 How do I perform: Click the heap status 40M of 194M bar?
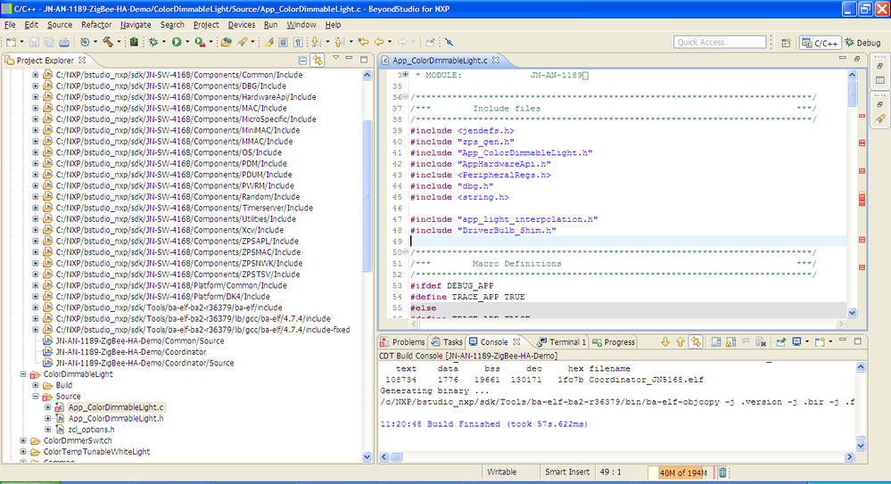point(681,472)
